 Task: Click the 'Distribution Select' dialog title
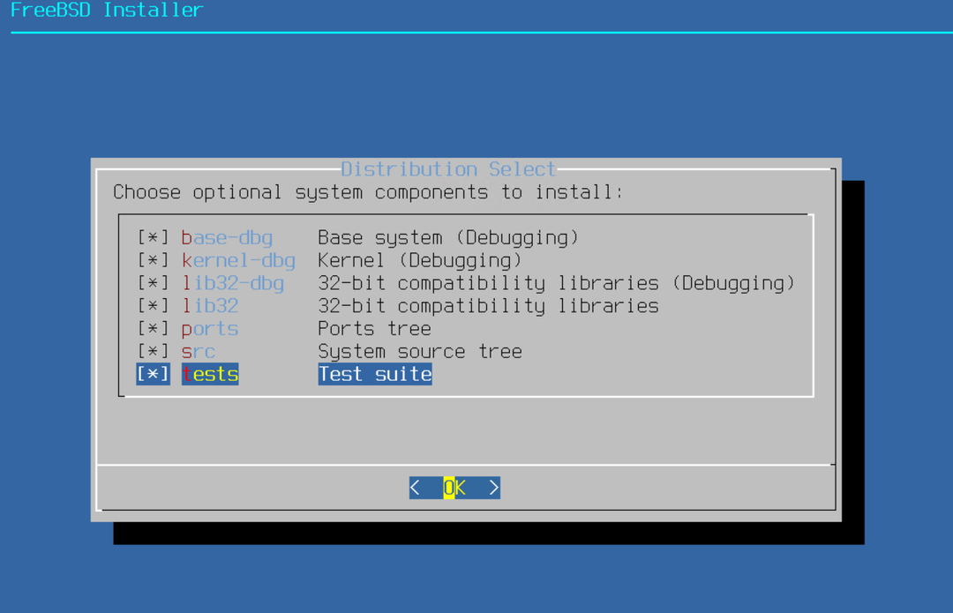tap(448, 168)
